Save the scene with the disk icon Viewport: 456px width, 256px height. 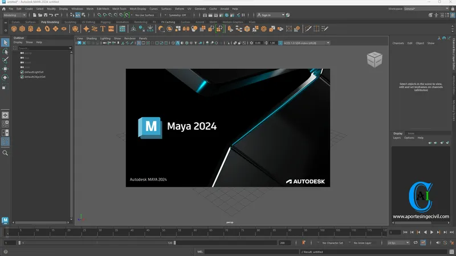(46, 15)
